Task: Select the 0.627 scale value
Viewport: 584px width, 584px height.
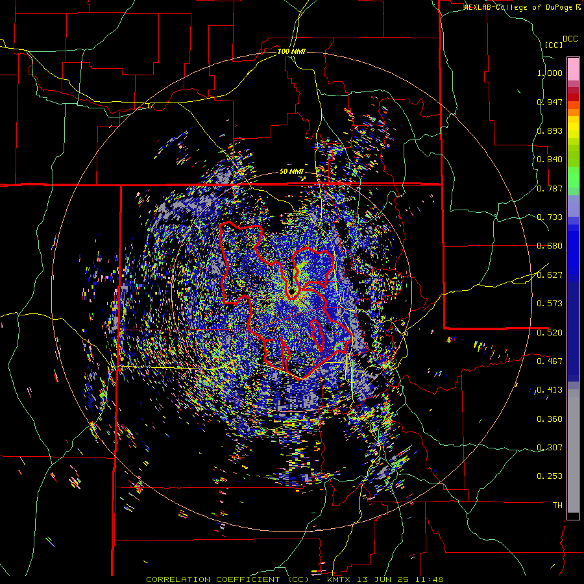Action: coord(550,275)
